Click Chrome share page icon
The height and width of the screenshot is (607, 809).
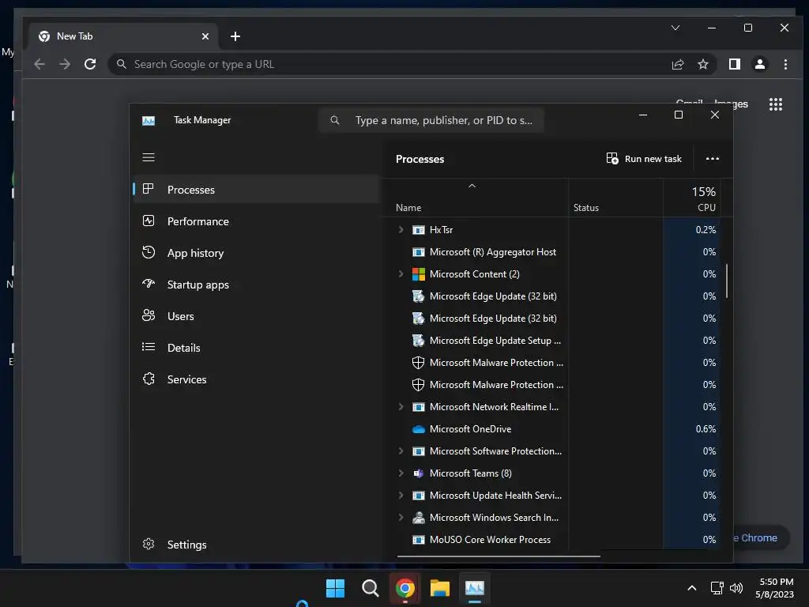pyautogui.click(x=677, y=64)
